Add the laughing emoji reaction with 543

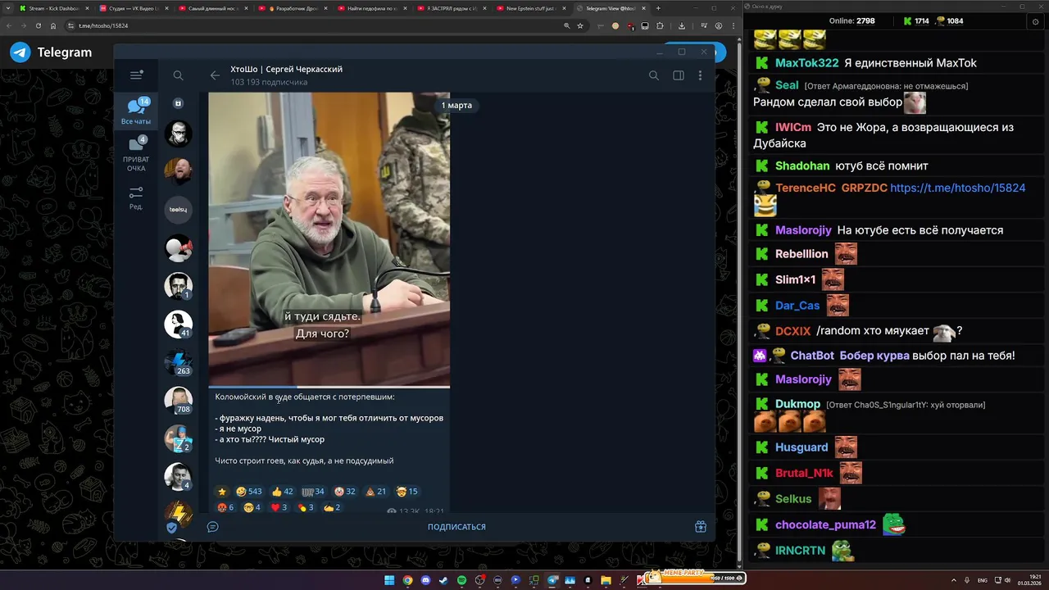pyautogui.click(x=248, y=492)
